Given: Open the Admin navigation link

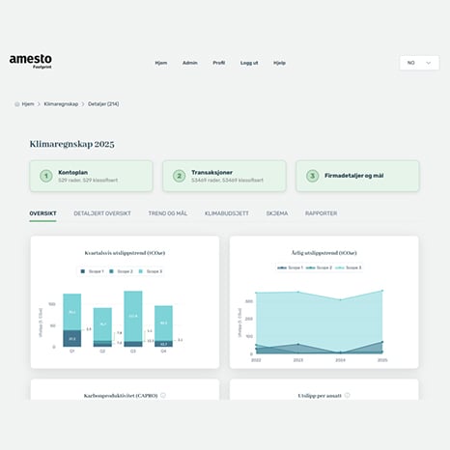Looking at the screenshot, I should click(190, 63).
